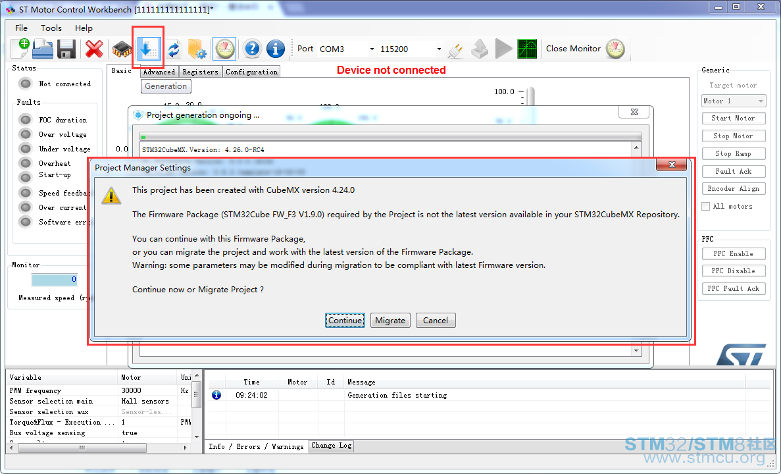This screenshot has width=781, height=474.
Task: Click the info icon in log row
Action: tap(216, 395)
